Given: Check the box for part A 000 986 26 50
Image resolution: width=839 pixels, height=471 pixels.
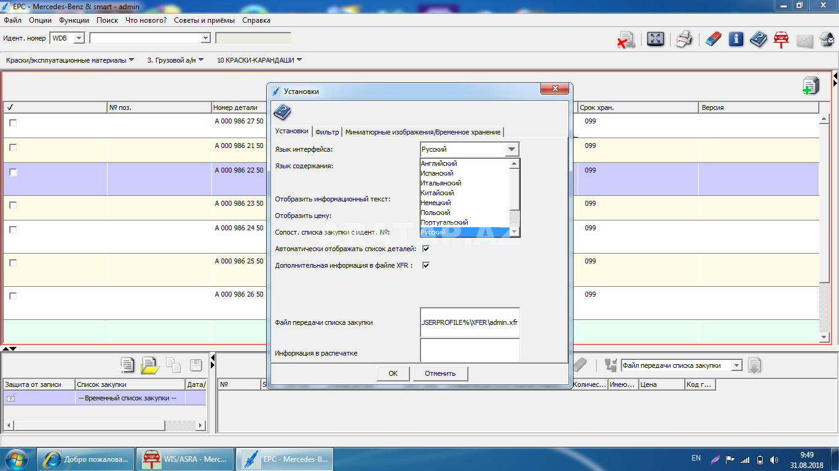Looking at the screenshot, I should pyautogui.click(x=13, y=296).
